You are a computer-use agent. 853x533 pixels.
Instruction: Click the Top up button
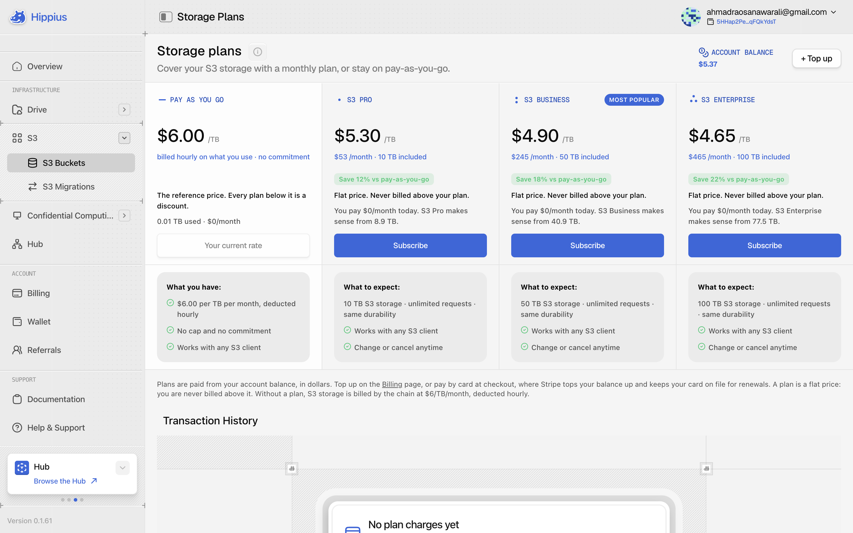(x=816, y=59)
